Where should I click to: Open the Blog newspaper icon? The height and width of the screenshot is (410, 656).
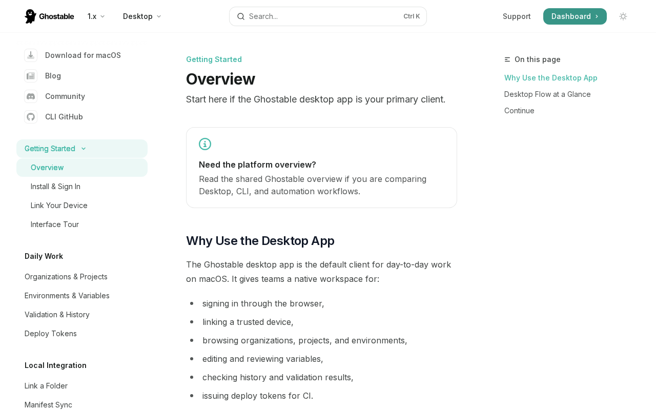31,76
